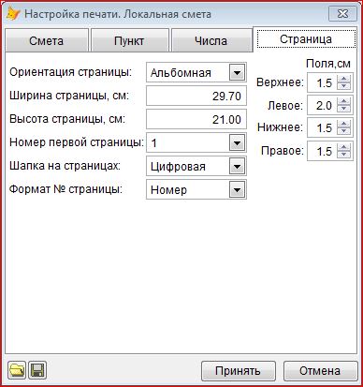Click the Ширина страницы input field
The height and width of the screenshot is (387, 363).
coord(196,96)
